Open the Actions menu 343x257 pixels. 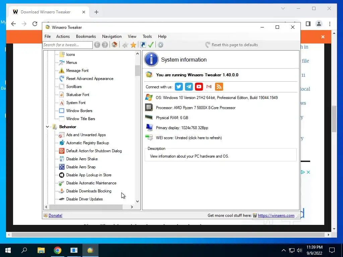(x=63, y=36)
